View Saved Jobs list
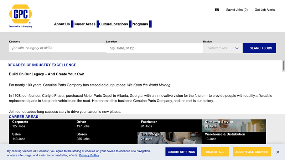The image size is (285, 160). click(x=237, y=10)
